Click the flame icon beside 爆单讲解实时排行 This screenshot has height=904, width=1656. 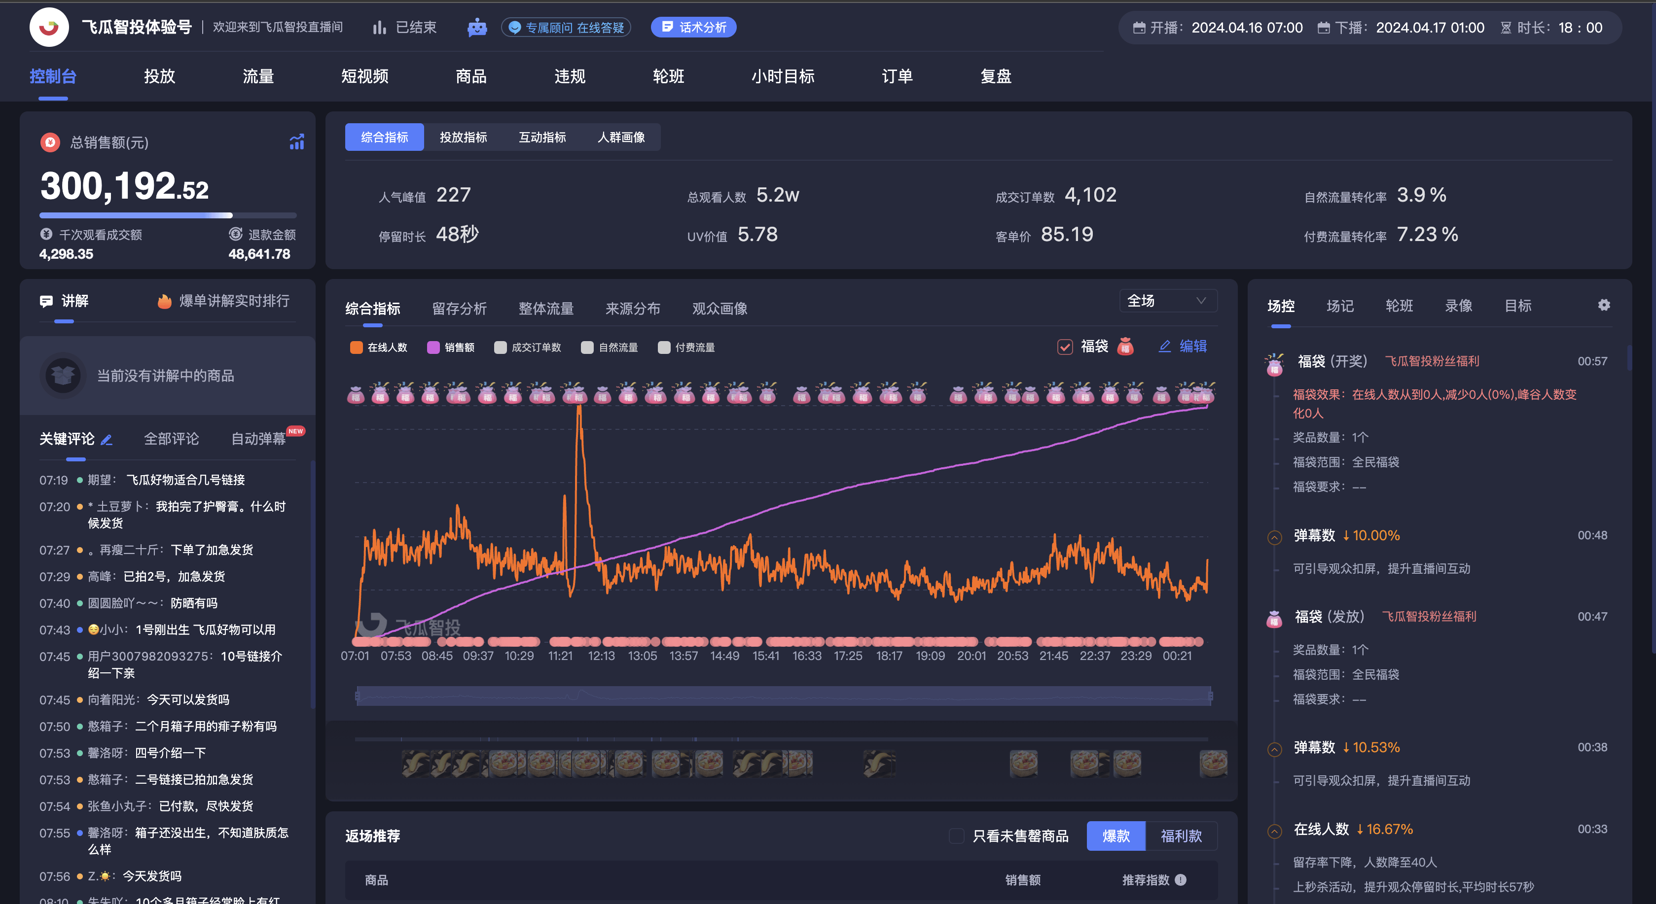165,301
